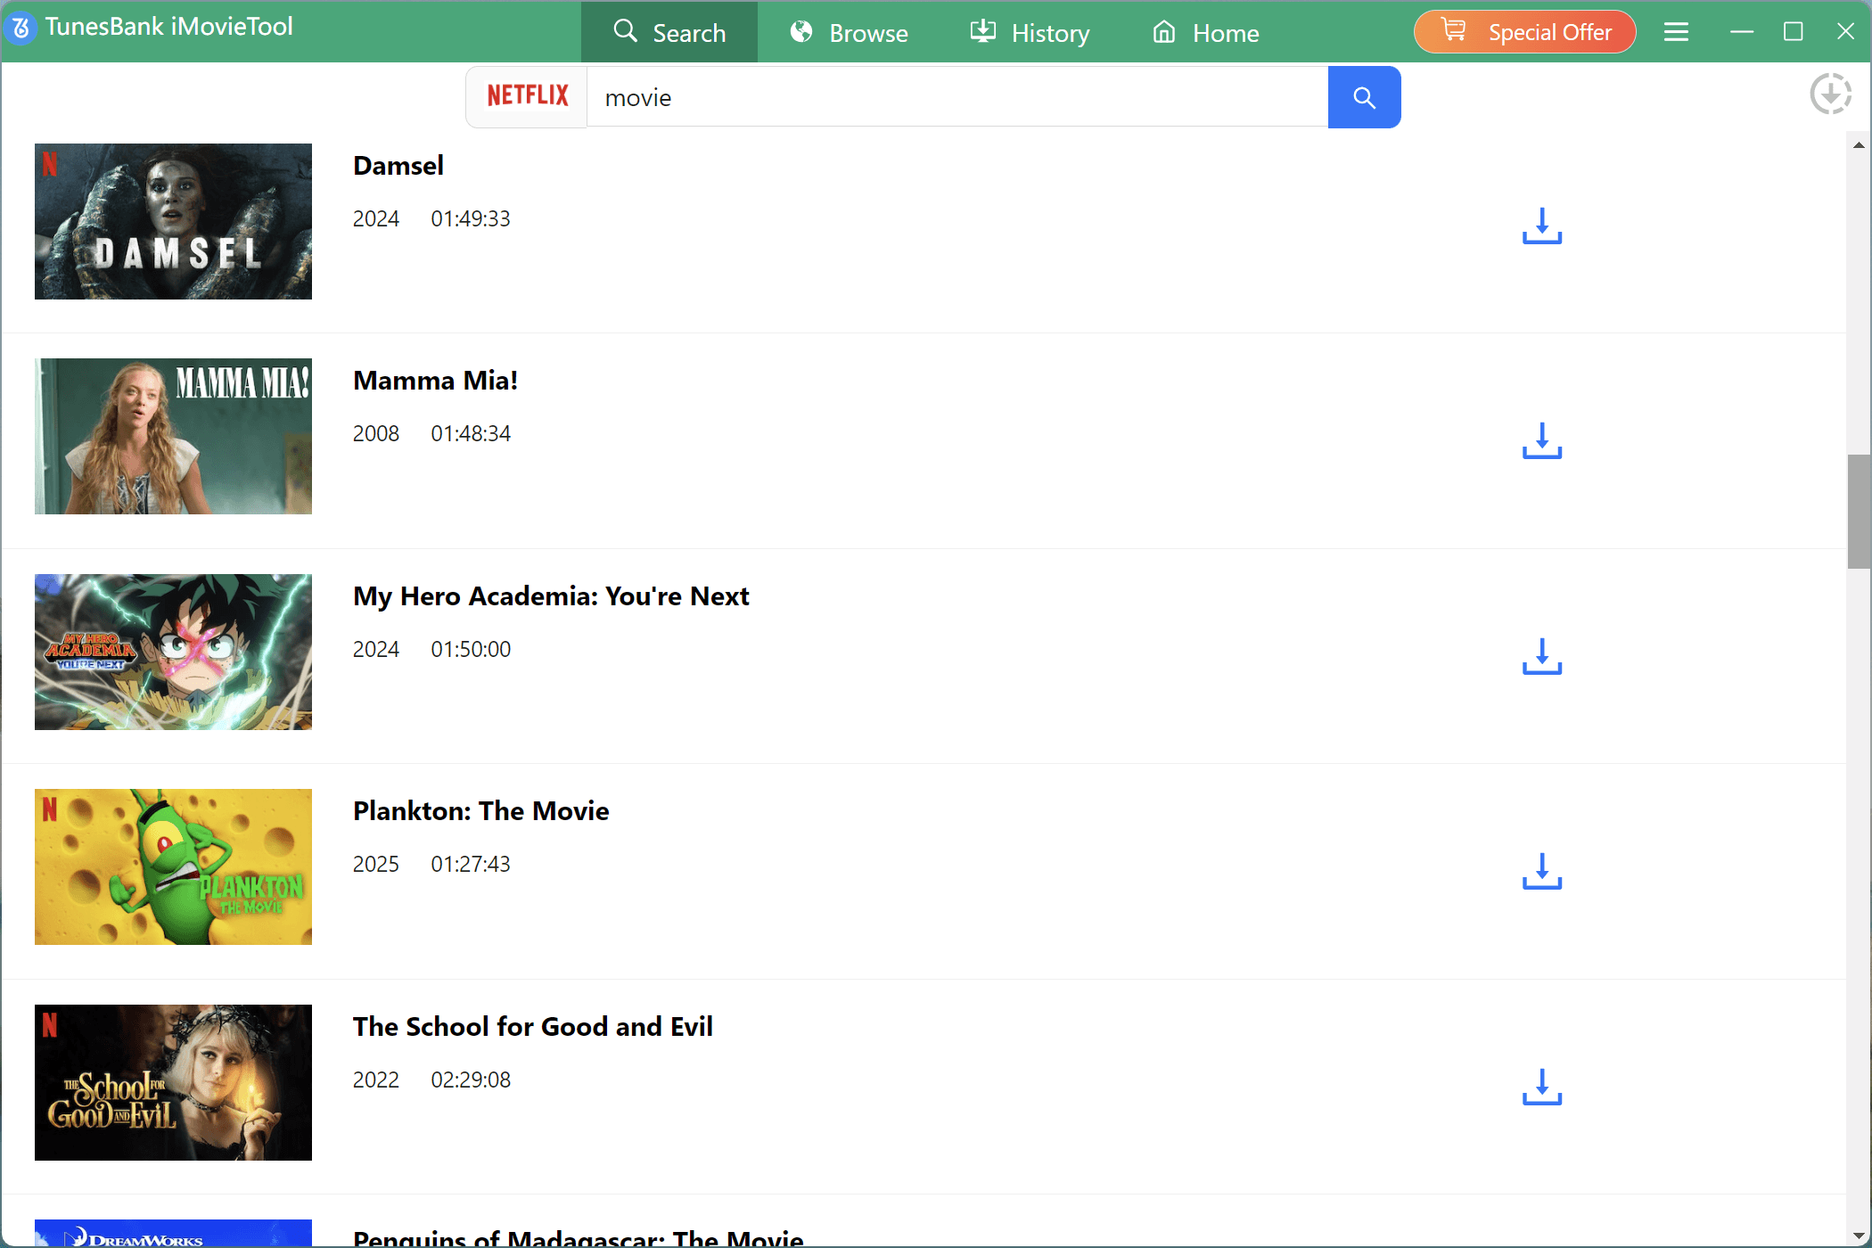Download My Hero Academia: You're Next
This screenshot has width=1872, height=1248.
[1541, 657]
